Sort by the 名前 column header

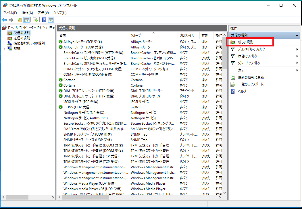coord(93,36)
